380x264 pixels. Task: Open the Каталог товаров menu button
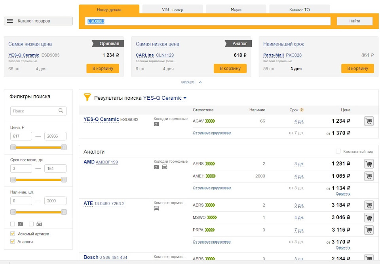click(38, 21)
